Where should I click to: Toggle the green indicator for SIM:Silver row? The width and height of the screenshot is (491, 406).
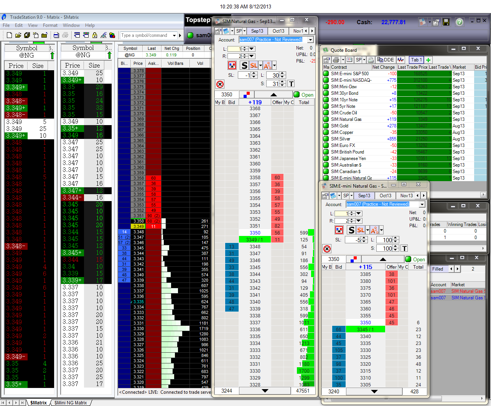326,139
